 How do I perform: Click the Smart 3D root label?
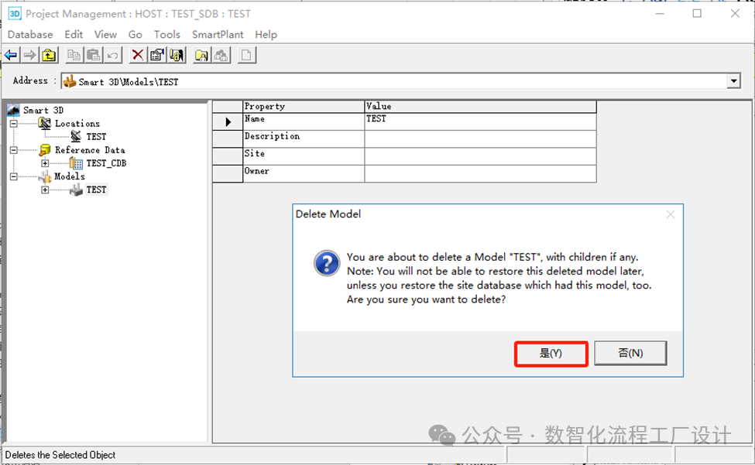pos(43,110)
